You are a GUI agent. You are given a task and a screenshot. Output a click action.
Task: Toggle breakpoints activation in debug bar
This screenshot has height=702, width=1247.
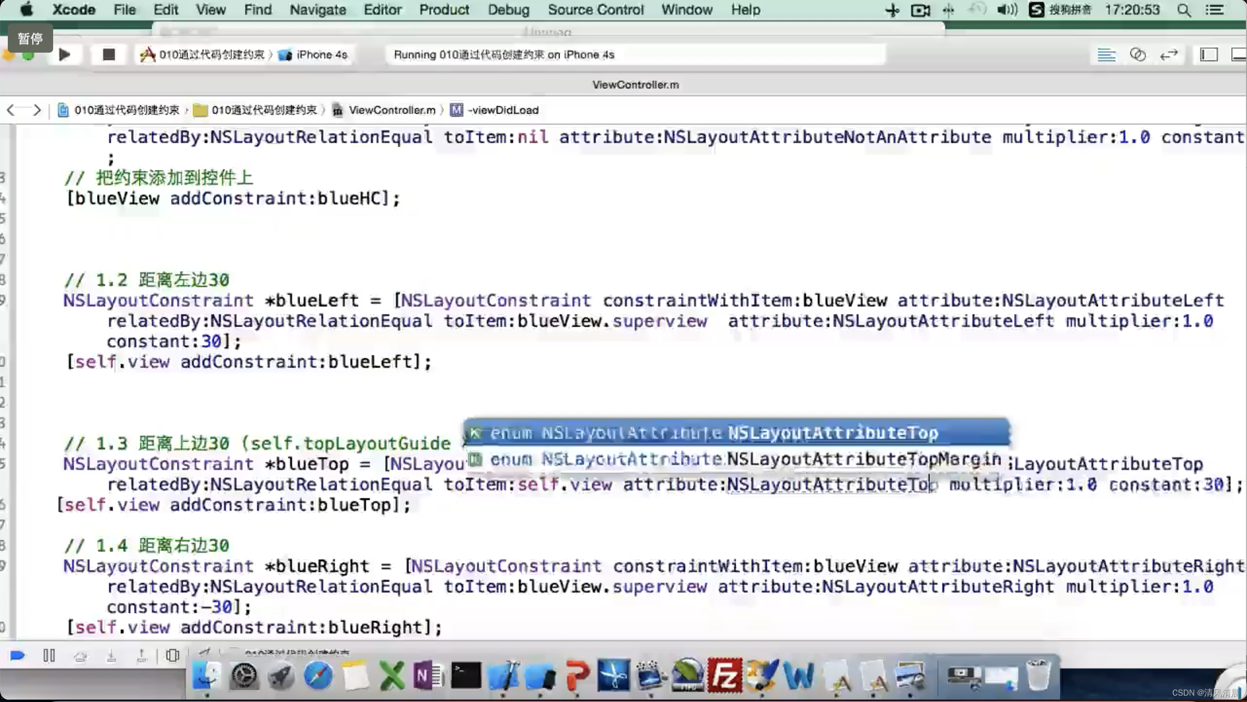coord(18,656)
